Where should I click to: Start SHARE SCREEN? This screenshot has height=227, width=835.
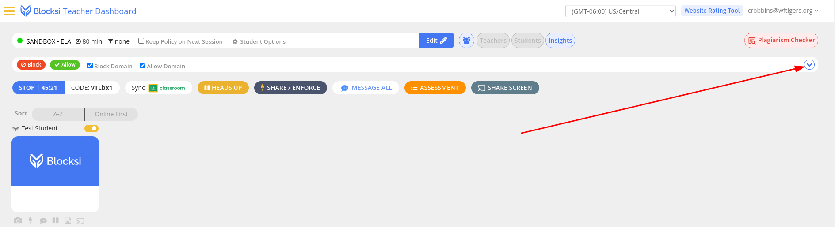tap(505, 88)
